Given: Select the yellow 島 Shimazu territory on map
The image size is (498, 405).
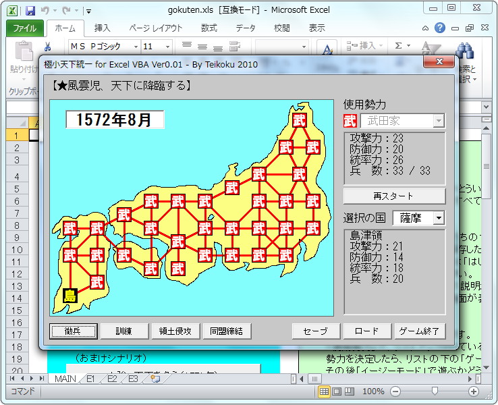Looking at the screenshot, I should click(x=70, y=296).
